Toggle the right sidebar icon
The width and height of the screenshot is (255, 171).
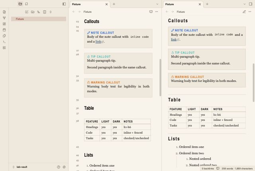pyautogui.click(x=251, y=4)
